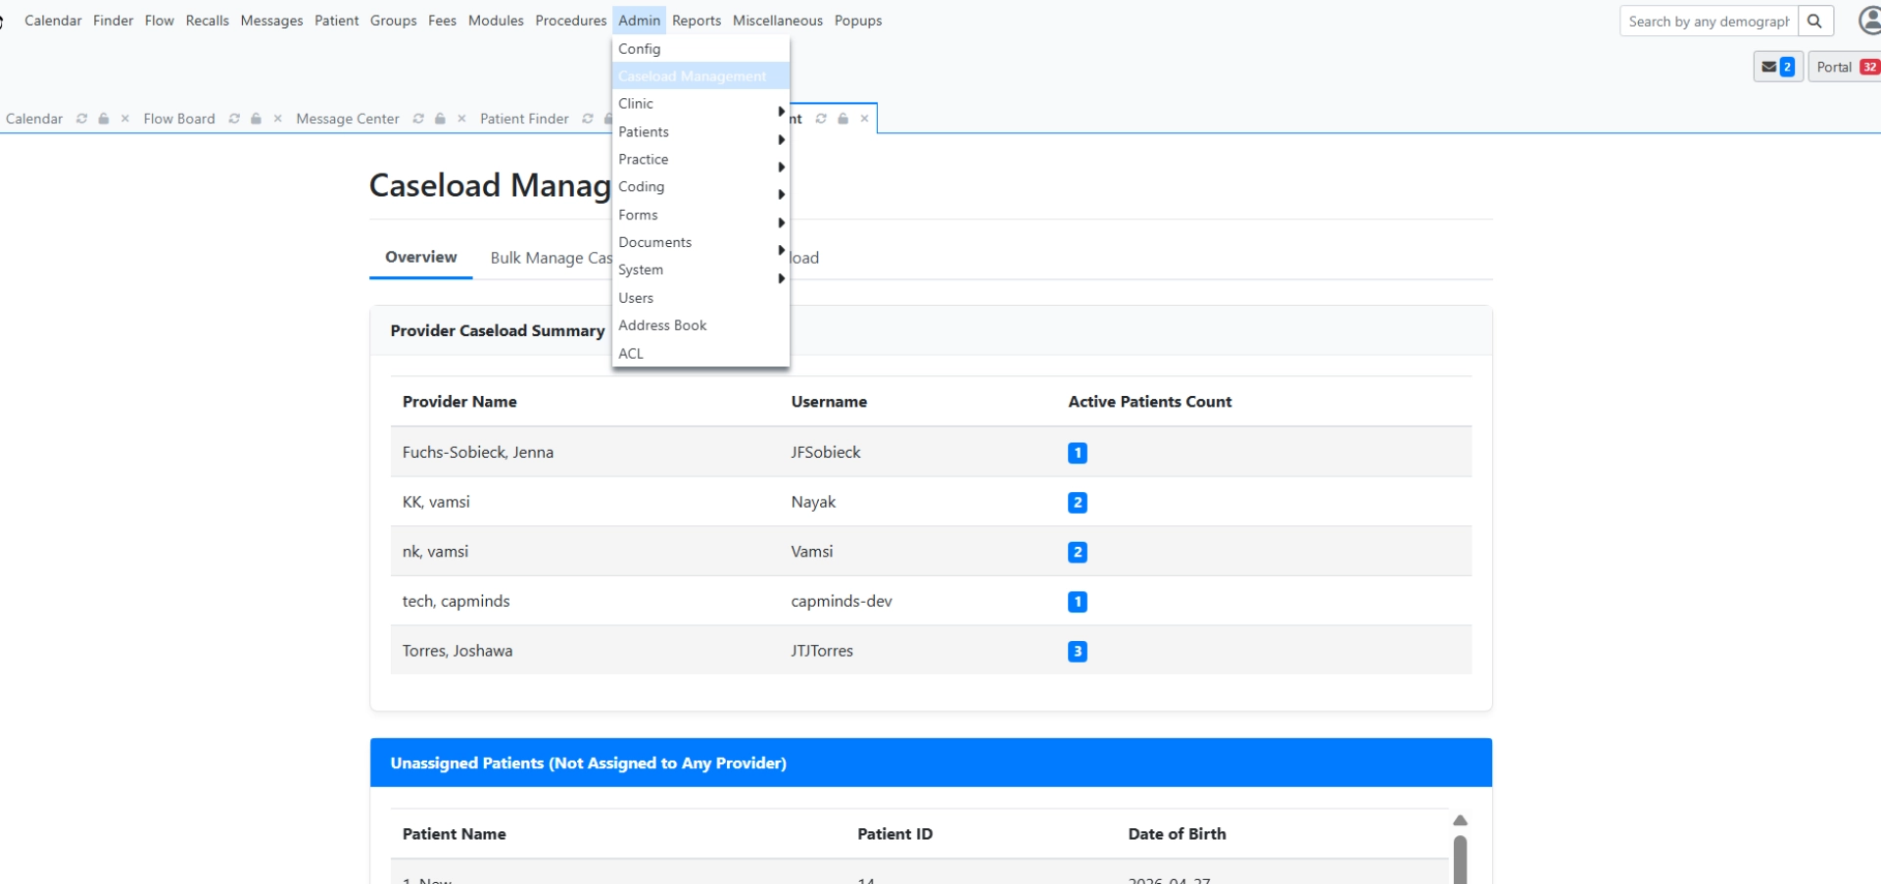
Task: Click provider name Torres, Joshawa
Action: coord(458,651)
